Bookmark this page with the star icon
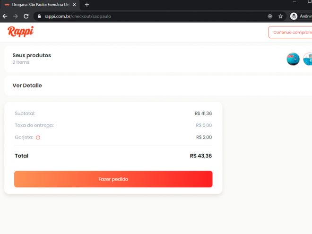Image resolution: width=312 pixels, height=234 pixels. point(280,17)
